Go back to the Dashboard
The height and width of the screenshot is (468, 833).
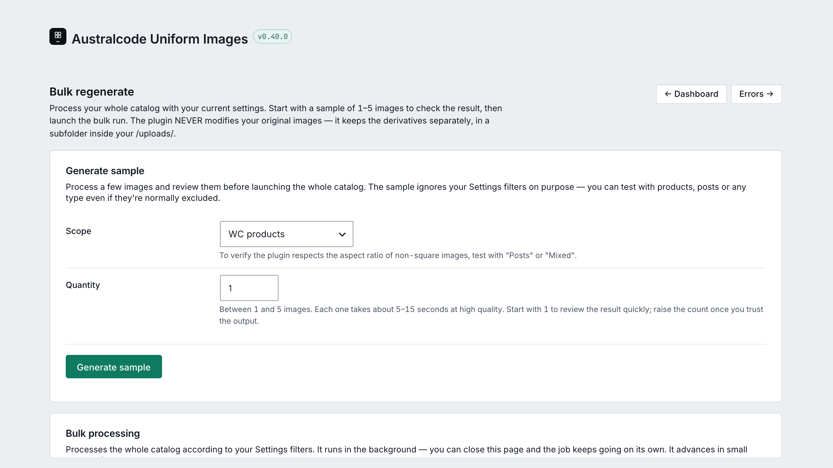[x=691, y=94]
